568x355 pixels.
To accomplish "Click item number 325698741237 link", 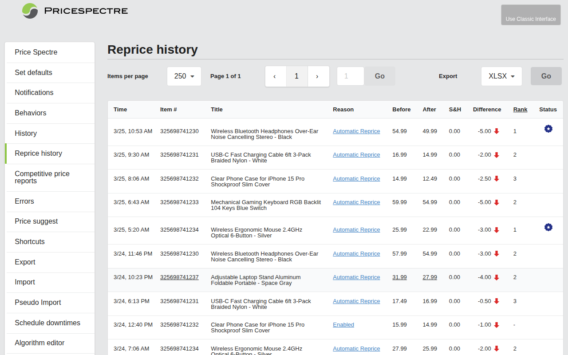I will coord(179,277).
